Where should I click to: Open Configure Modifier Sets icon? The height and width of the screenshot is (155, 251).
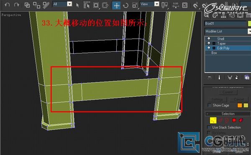click(x=247, y=78)
